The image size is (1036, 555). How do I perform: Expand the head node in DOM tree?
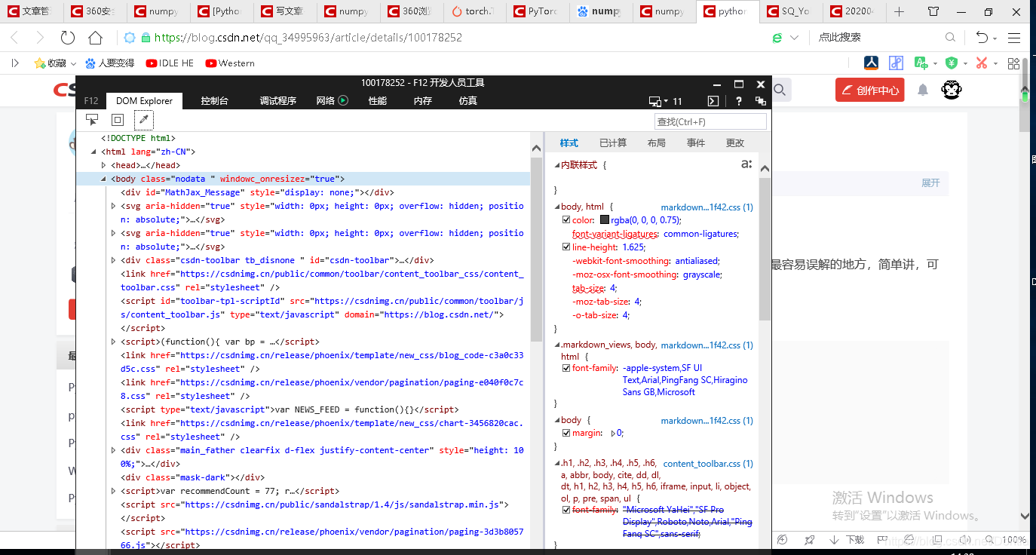pyautogui.click(x=104, y=166)
